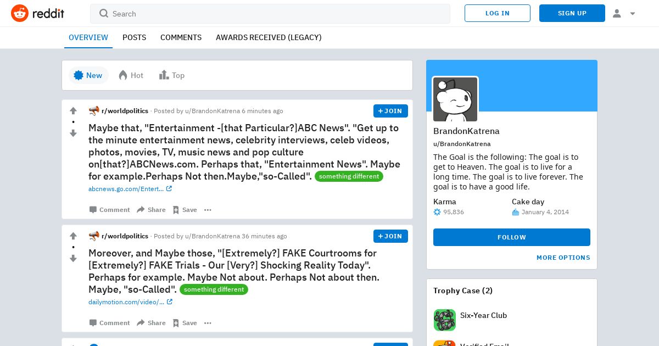
Task: Downvote the FAKE Courtrooms post
Action: (73, 258)
